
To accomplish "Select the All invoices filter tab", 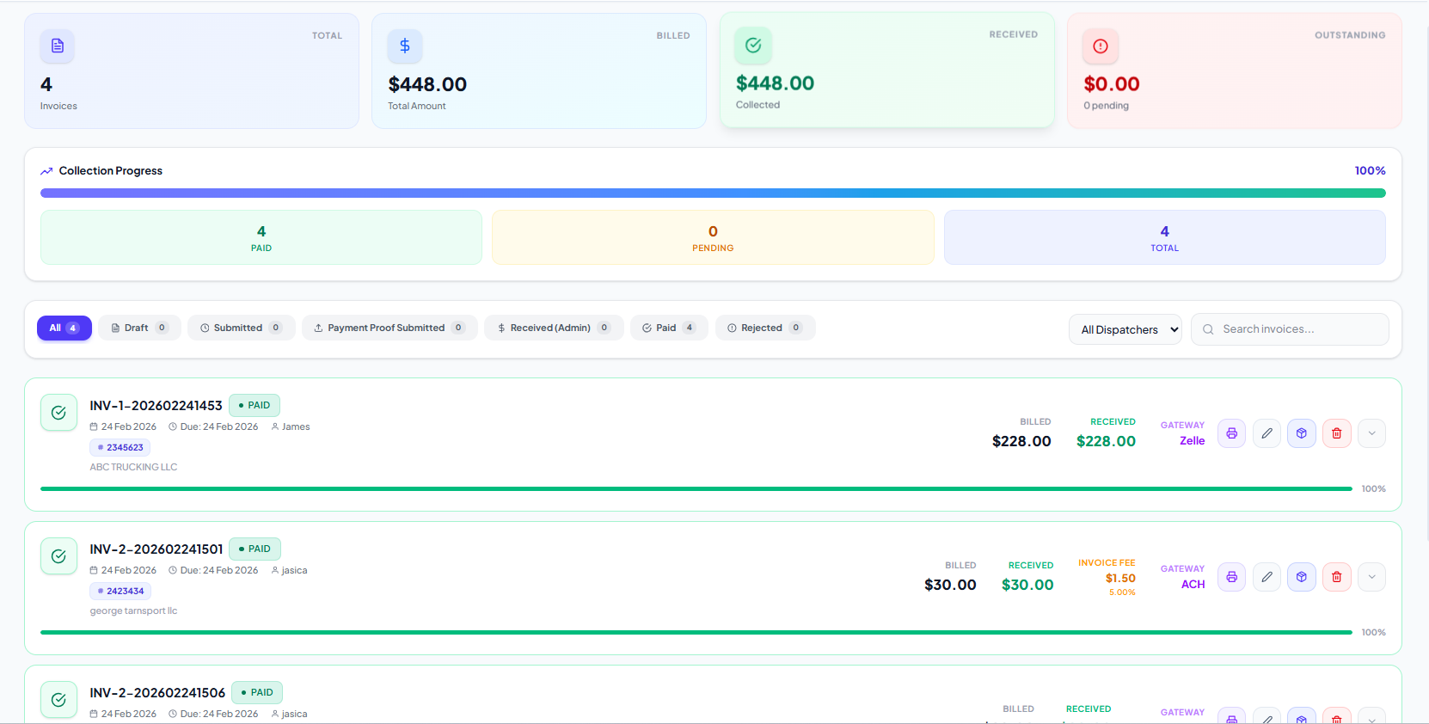I will [x=64, y=328].
